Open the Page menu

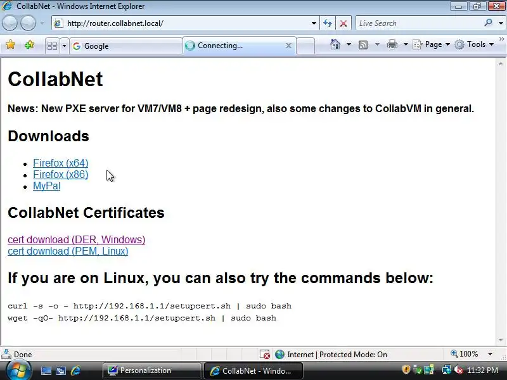point(432,44)
